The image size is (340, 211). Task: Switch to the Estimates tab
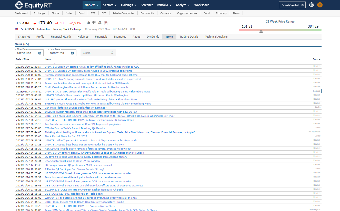pos(120,37)
